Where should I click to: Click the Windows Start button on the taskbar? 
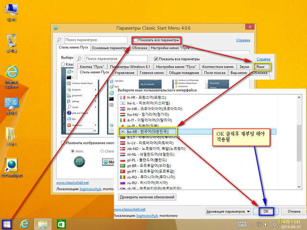[x=7, y=224]
